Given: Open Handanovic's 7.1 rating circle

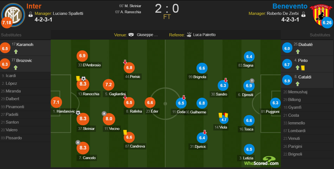Looking at the screenshot, I should [x=56, y=102].
